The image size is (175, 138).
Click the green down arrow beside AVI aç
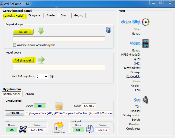coord(41,31)
